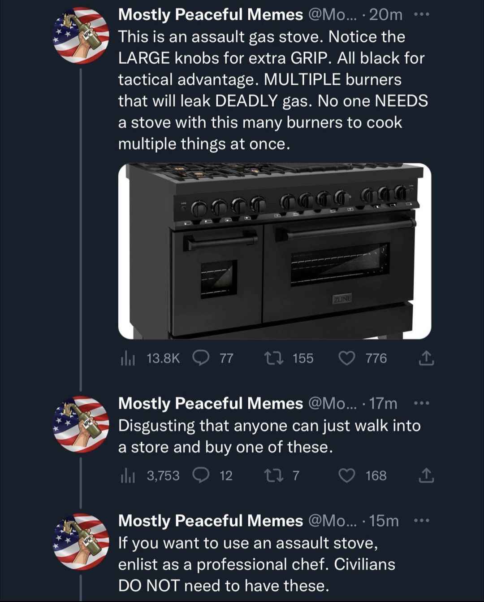Open more options on the 20m tweet

[422, 14]
